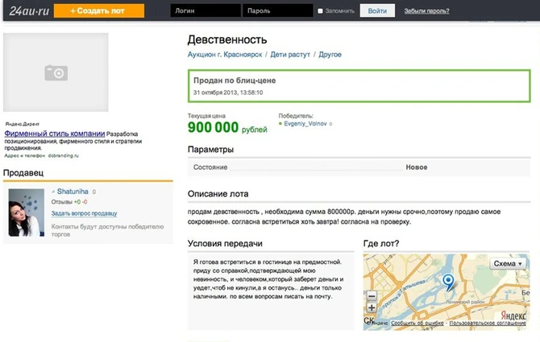540x342 pixels.
Task: Click Задать вопрос продавцу link
Action: tap(85, 213)
